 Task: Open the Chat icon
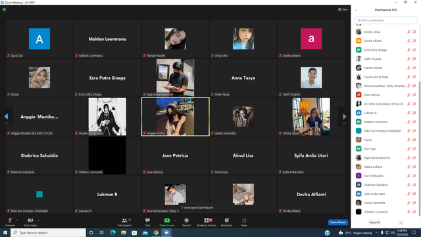147,221
